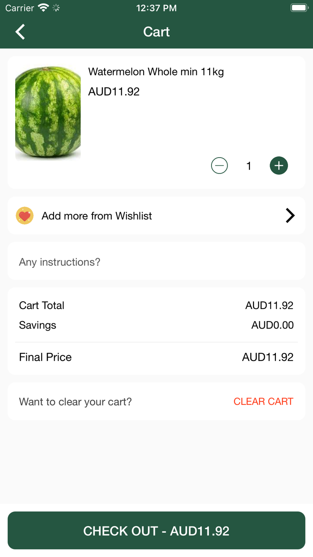
Task: Tap the Final Price amount
Action: point(267,357)
